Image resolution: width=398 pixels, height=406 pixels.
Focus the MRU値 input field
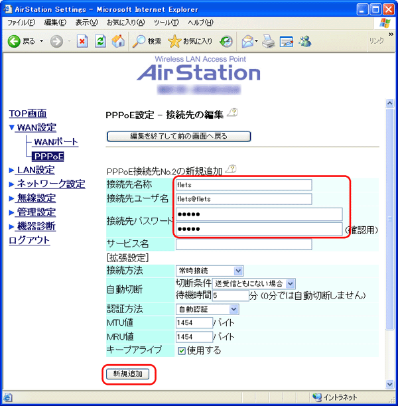pos(194,337)
